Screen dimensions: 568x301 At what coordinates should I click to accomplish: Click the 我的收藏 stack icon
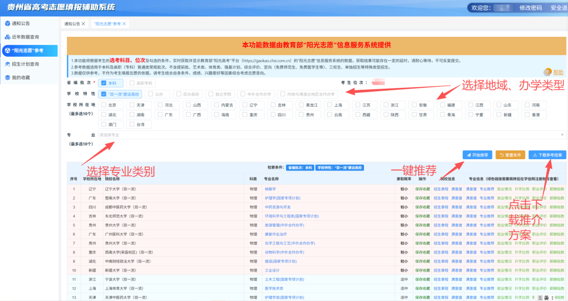click(7, 77)
